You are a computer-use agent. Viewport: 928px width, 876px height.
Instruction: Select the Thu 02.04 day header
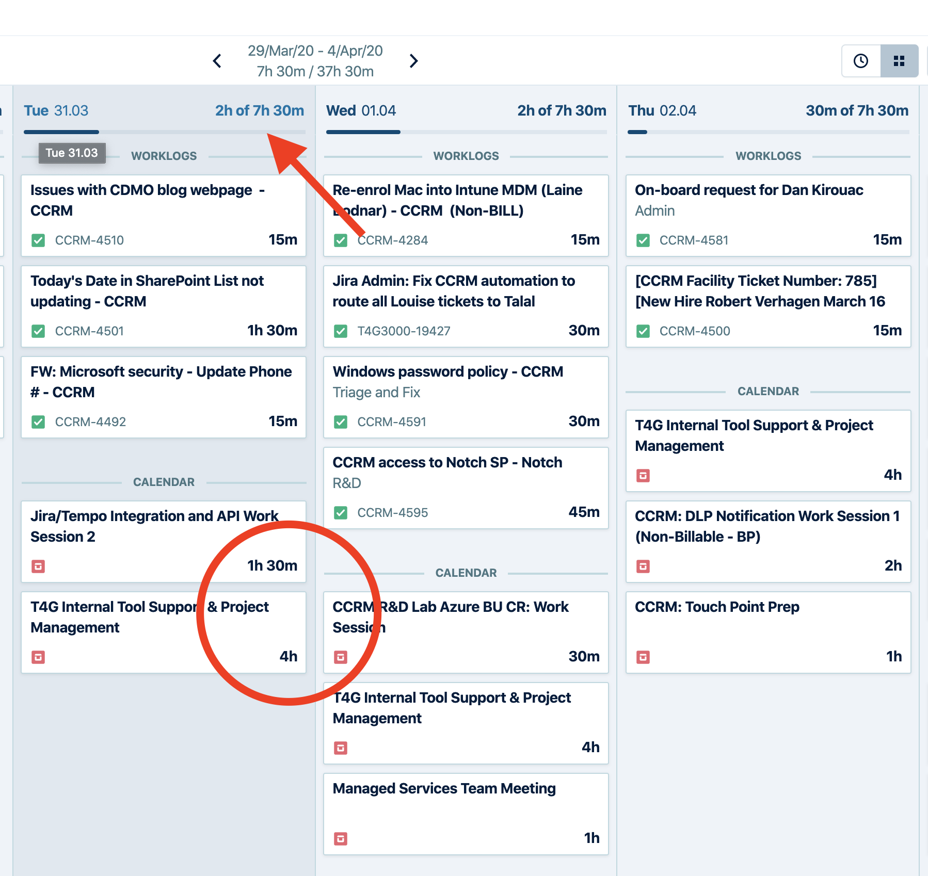[x=662, y=110]
